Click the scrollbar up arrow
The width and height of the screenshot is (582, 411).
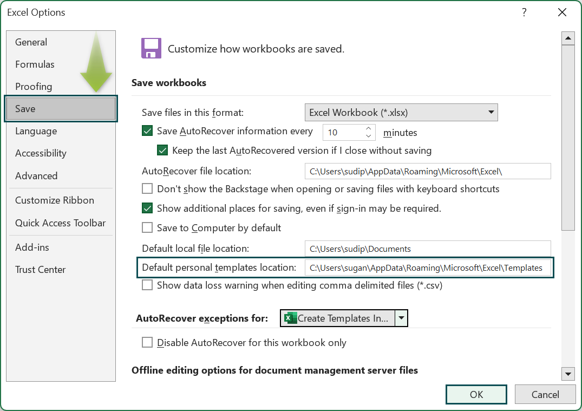(568, 38)
